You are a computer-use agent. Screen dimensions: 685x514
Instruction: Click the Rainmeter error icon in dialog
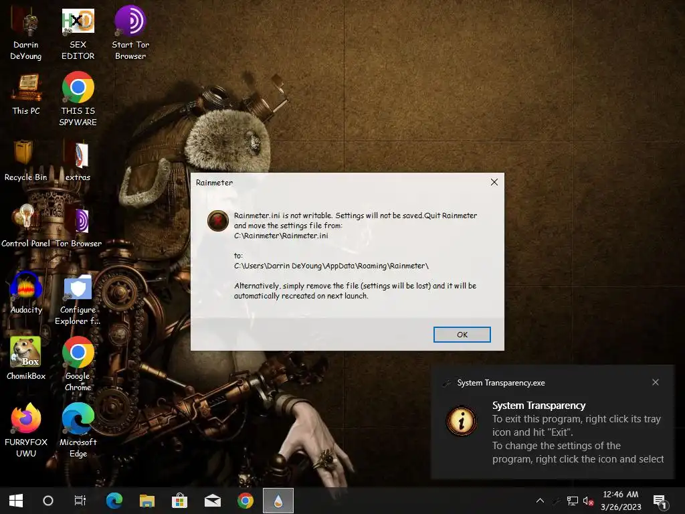218,220
